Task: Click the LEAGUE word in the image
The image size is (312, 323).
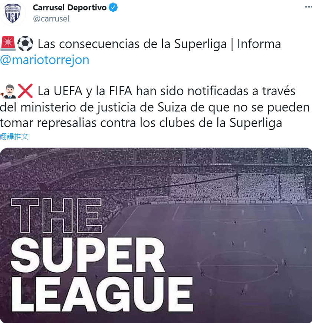Action: coord(102,294)
